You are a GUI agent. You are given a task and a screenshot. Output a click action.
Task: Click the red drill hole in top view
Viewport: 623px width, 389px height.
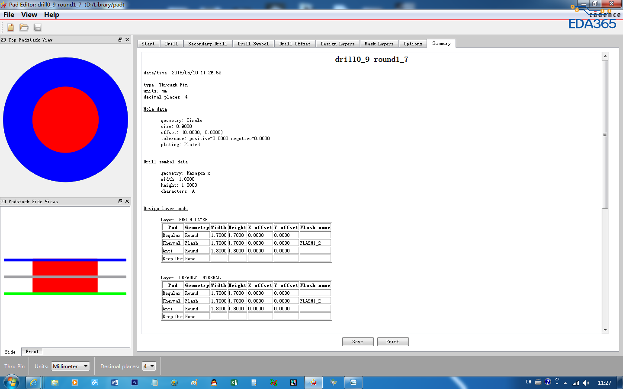[65, 120]
